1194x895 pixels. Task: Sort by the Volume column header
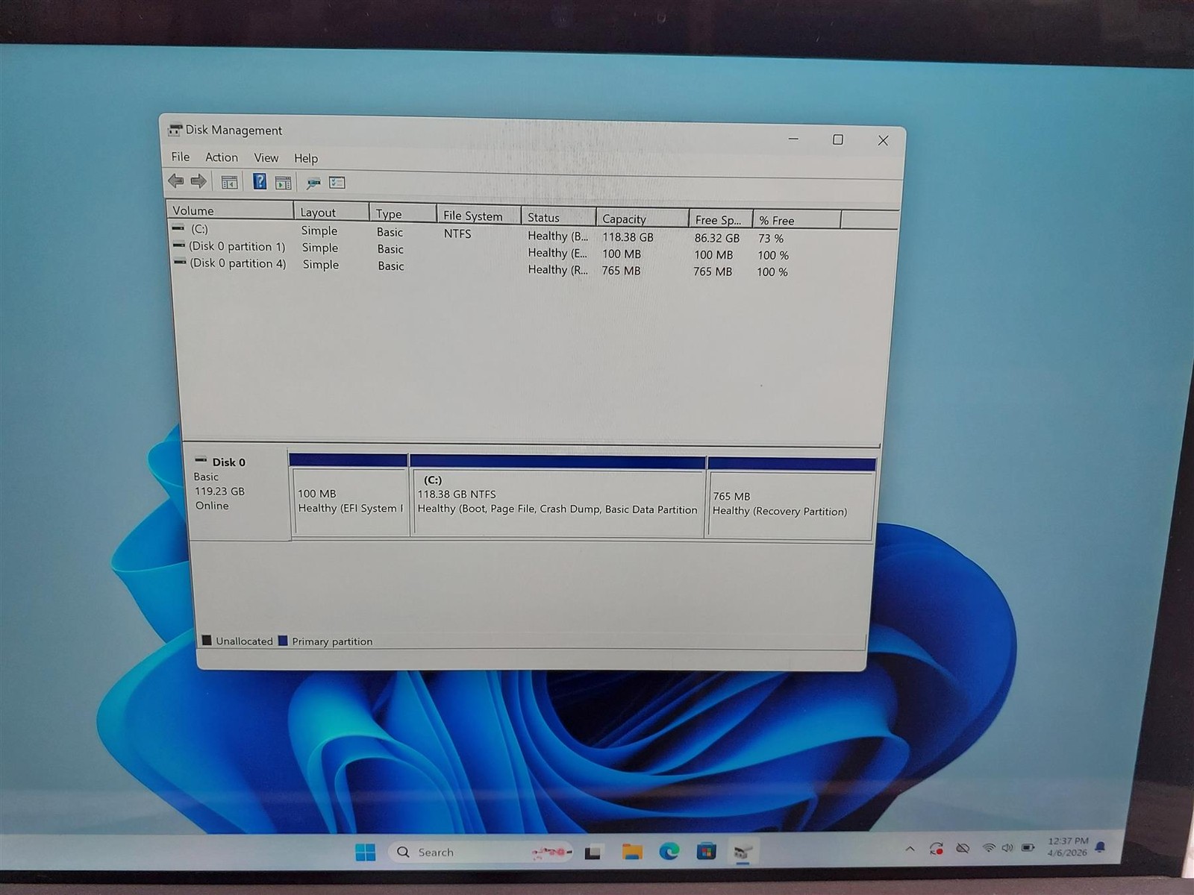230,210
